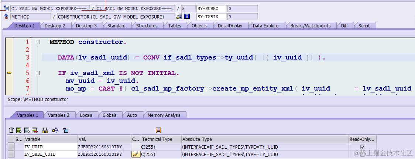The width and height of the screenshot is (415, 159).
Task: Select the Locals tab
Action: pyautogui.click(x=86, y=115)
